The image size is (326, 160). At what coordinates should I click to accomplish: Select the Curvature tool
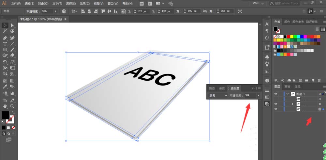click(x=12, y=38)
